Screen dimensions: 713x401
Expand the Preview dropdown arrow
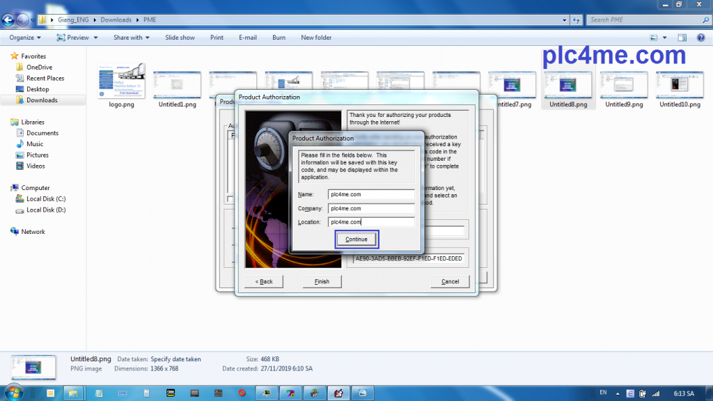tap(95, 38)
